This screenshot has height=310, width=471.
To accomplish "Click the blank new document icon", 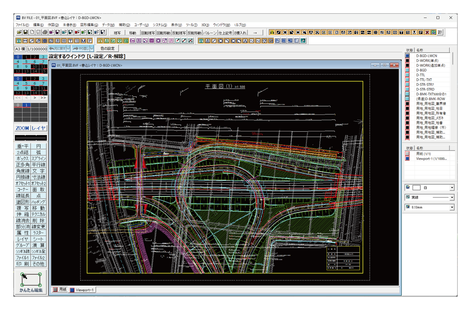I will pyautogui.click(x=32, y=32).
